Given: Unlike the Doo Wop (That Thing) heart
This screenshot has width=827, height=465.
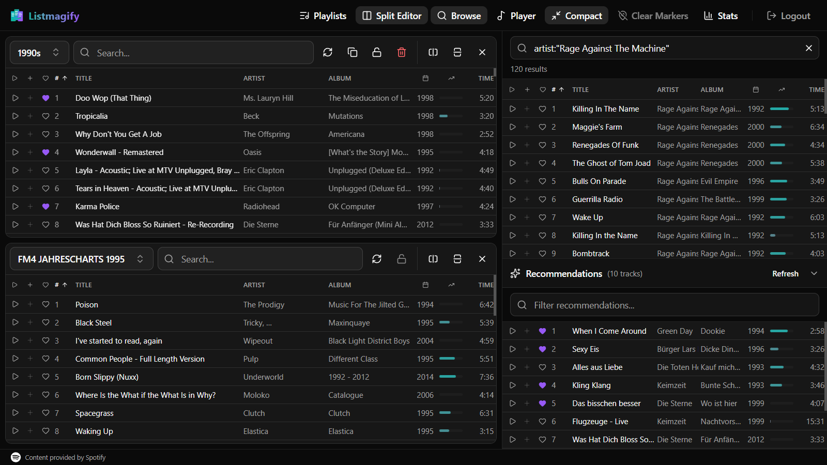Looking at the screenshot, I should coord(45,98).
